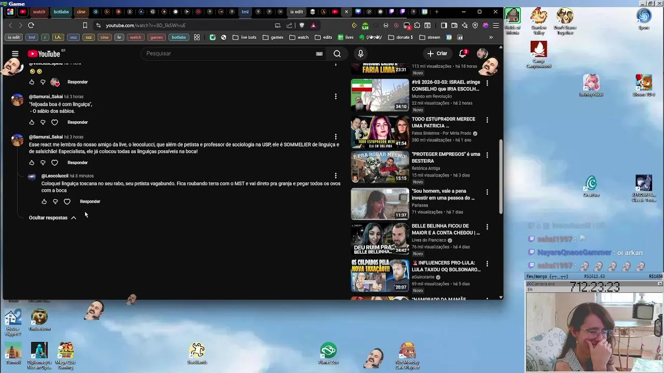This screenshot has width=664, height=373.
Task: Open the "live bots" bookmarks folder
Action: (x=244, y=37)
